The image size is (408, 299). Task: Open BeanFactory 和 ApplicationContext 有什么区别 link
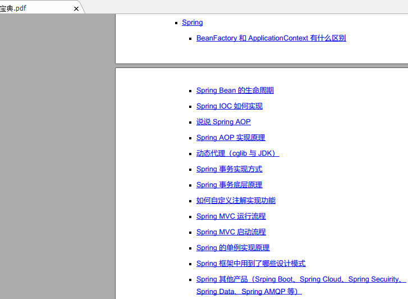(271, 38)
